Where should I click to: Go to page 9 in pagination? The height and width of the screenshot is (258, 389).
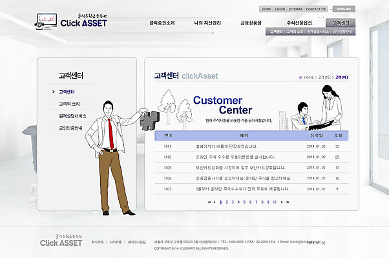[268, 203]
